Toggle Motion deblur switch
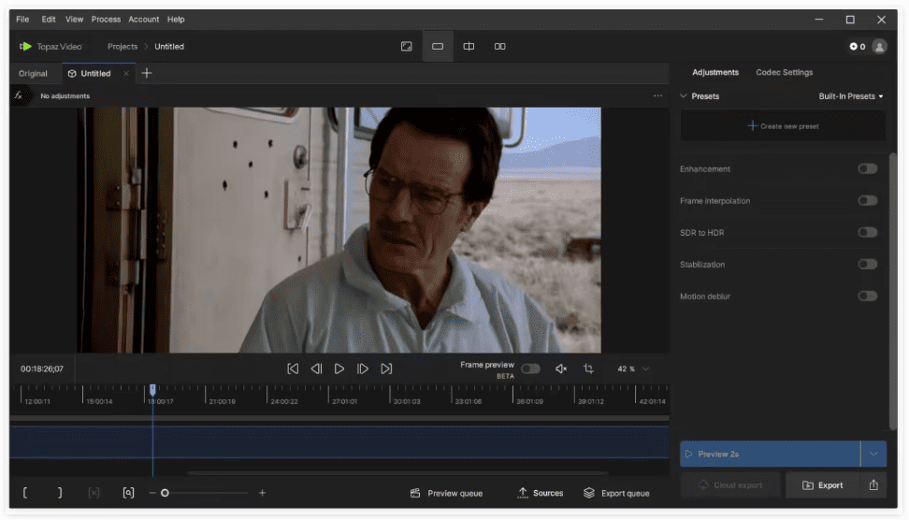909x520 pixels. coord(867,296)
